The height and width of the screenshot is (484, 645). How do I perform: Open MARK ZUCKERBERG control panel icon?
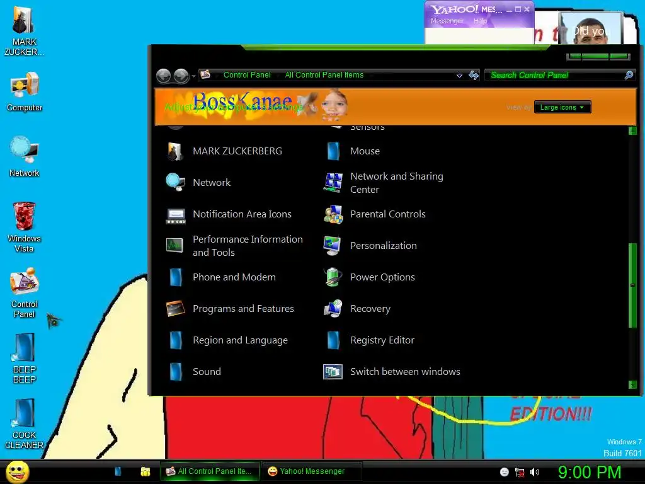coord(175,151)
